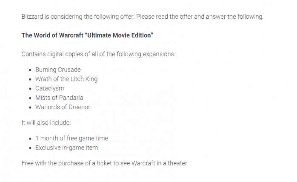The image size is (297, 182).
Task: Click the bullet point beside Burning Crusade
Action: [30, 70]
